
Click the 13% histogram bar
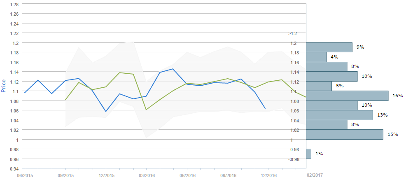point(339,115)
